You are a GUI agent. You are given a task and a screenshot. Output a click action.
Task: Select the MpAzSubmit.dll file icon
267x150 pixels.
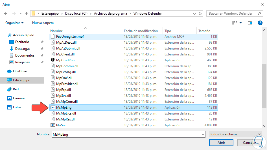click(53, 48)
